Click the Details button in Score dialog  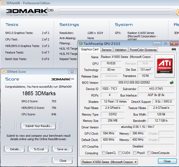tap(15, 149)
